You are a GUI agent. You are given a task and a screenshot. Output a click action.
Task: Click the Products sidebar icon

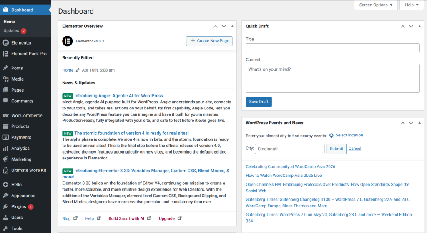tap(5, 126)
